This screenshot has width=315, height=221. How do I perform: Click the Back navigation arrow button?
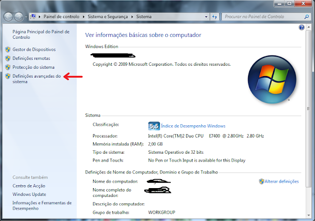(x=8, y=17)
